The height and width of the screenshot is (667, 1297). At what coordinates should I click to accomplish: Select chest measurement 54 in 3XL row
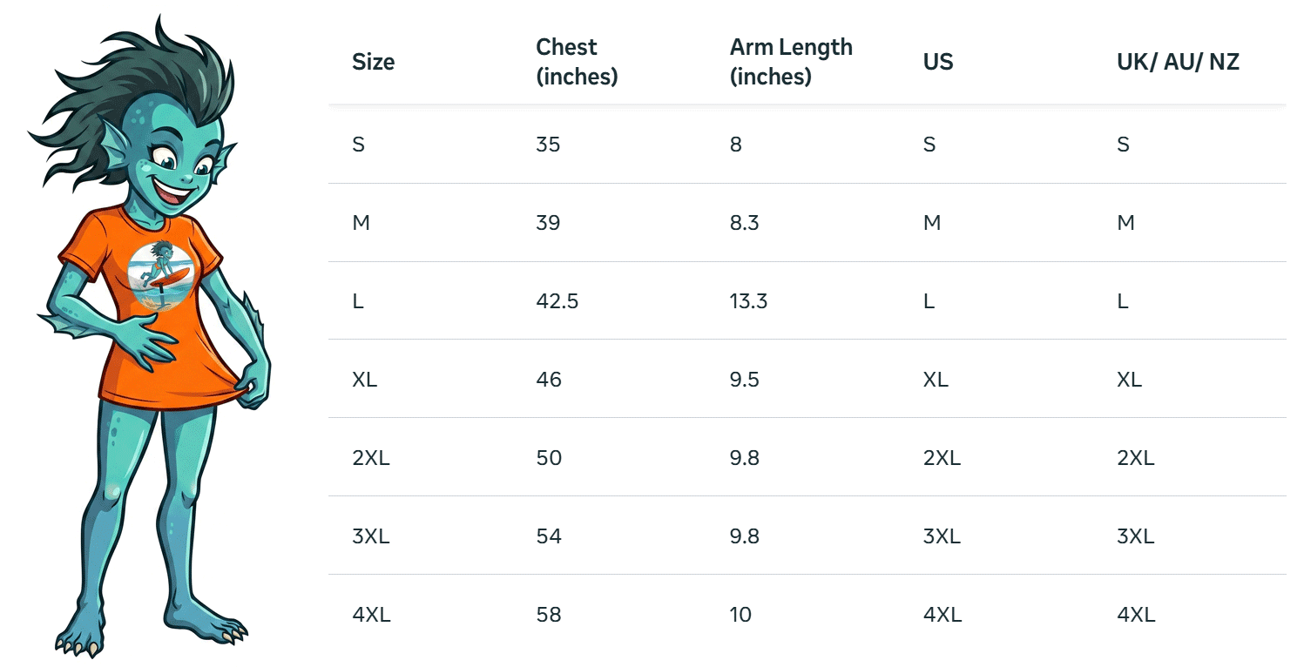coord(549,536)
